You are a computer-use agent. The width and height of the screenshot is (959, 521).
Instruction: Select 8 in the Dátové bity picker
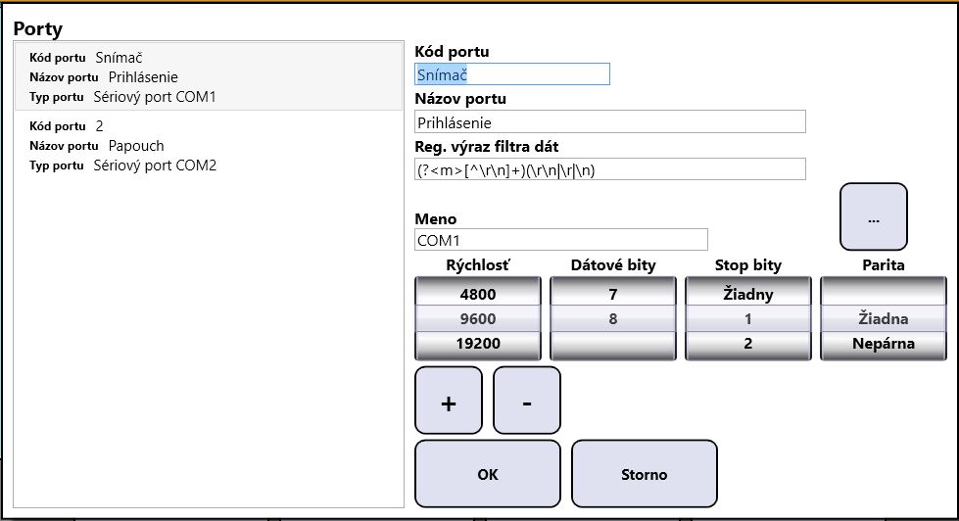pos(613,318)
